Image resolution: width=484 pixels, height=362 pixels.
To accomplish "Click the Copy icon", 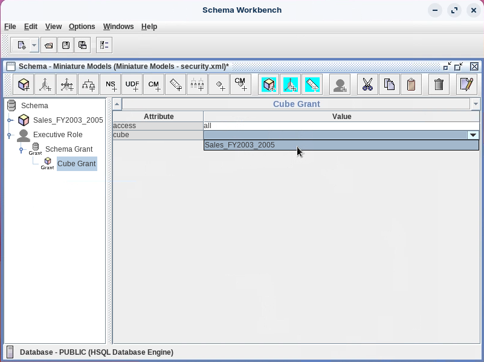I will pyautogui.click(x=389, y=84).
